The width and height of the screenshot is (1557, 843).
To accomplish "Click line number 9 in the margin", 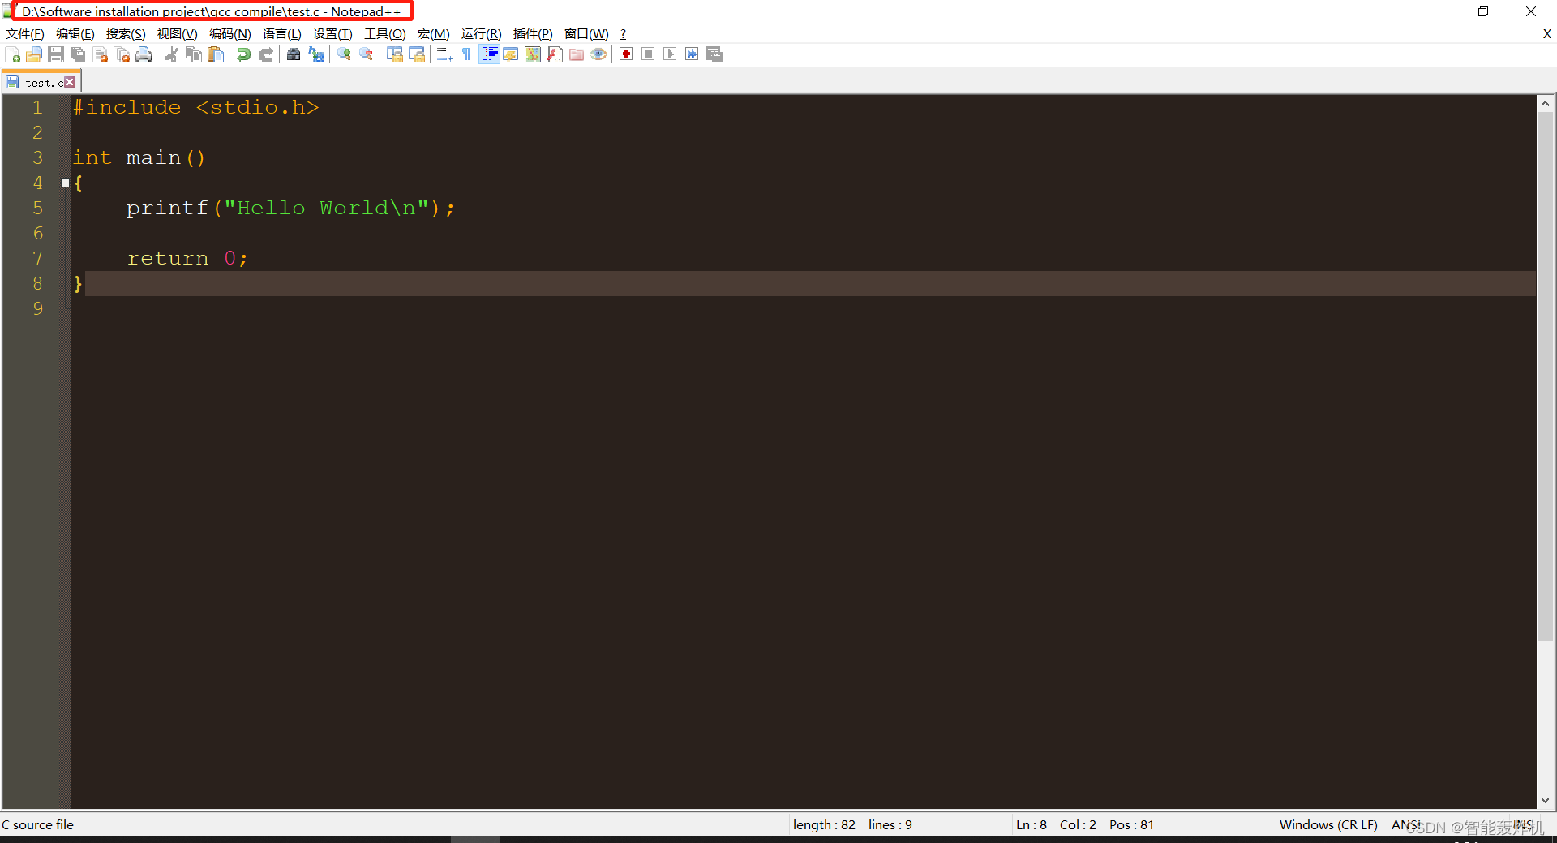I will (x=37, y=309).
